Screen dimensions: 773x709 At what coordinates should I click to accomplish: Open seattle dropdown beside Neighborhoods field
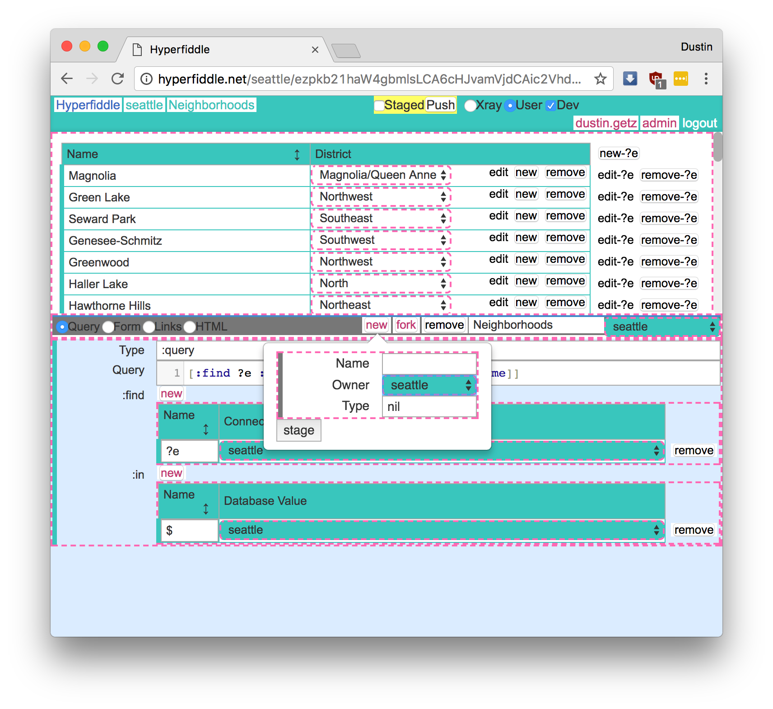[x=662, y=327]
